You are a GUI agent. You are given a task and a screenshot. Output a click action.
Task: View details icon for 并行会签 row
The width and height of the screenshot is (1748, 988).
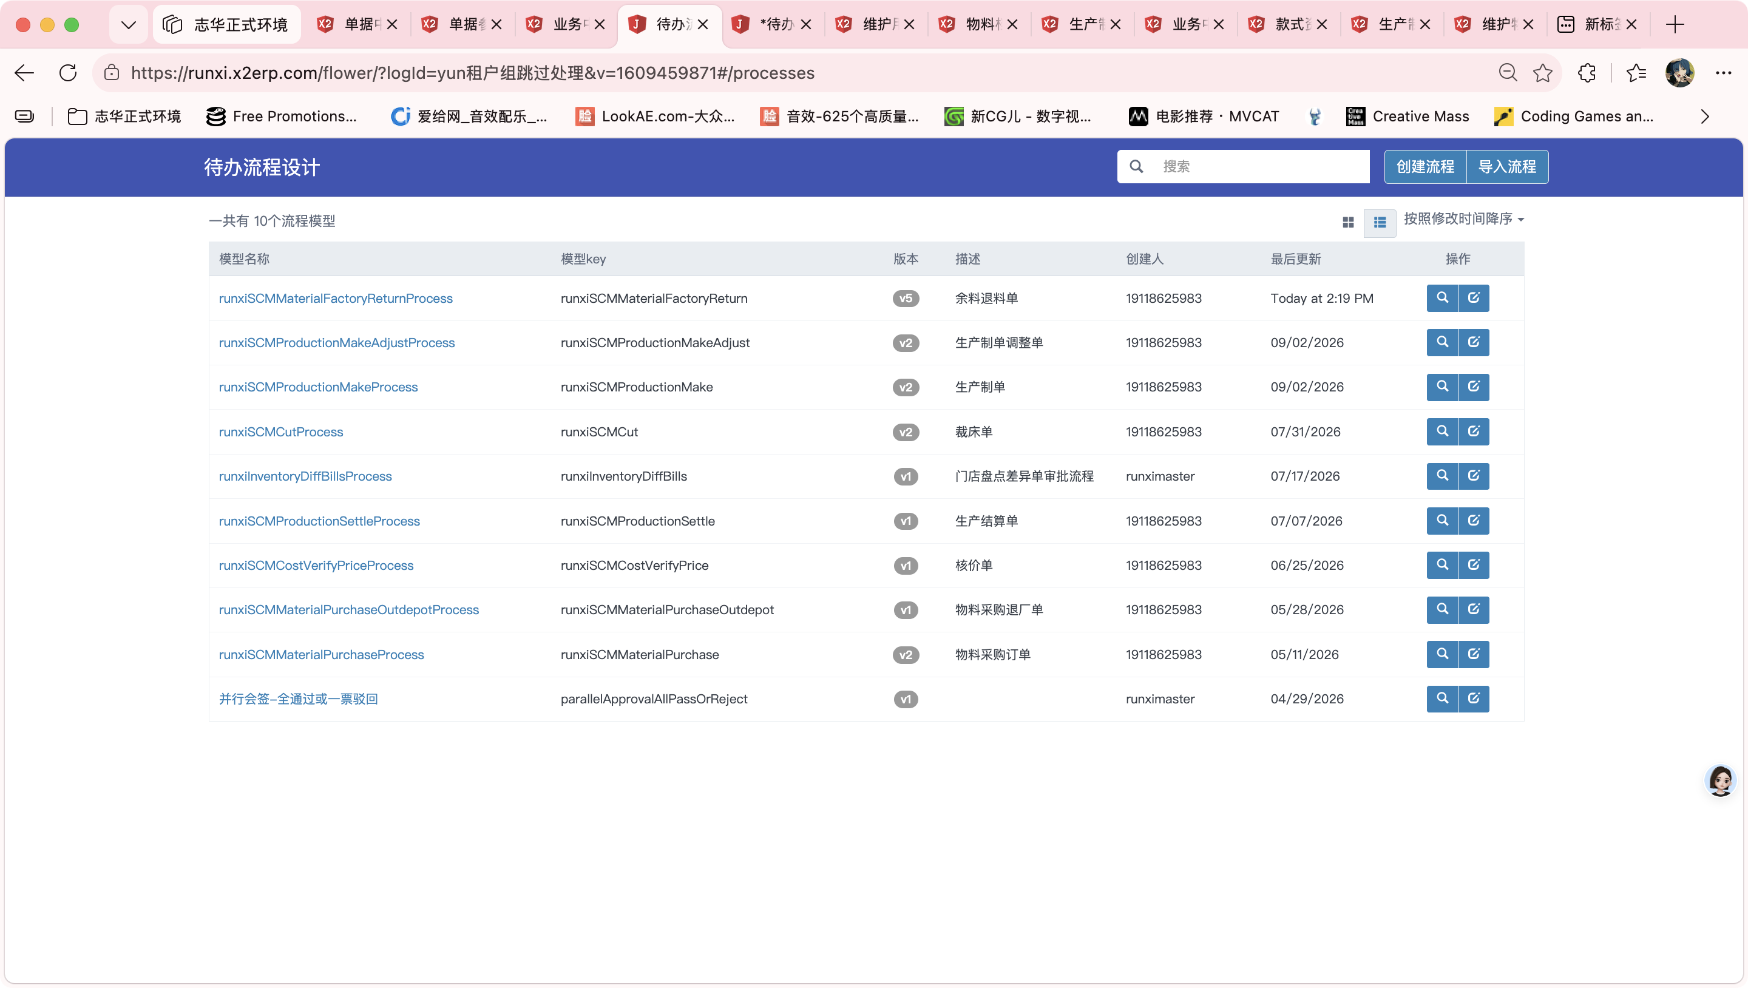tap(1442, 699)
